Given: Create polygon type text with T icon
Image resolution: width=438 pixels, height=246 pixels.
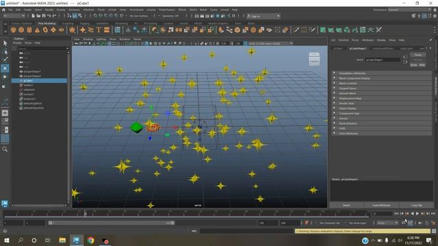Looking at the screenshot, I should [x=99, y=30].
